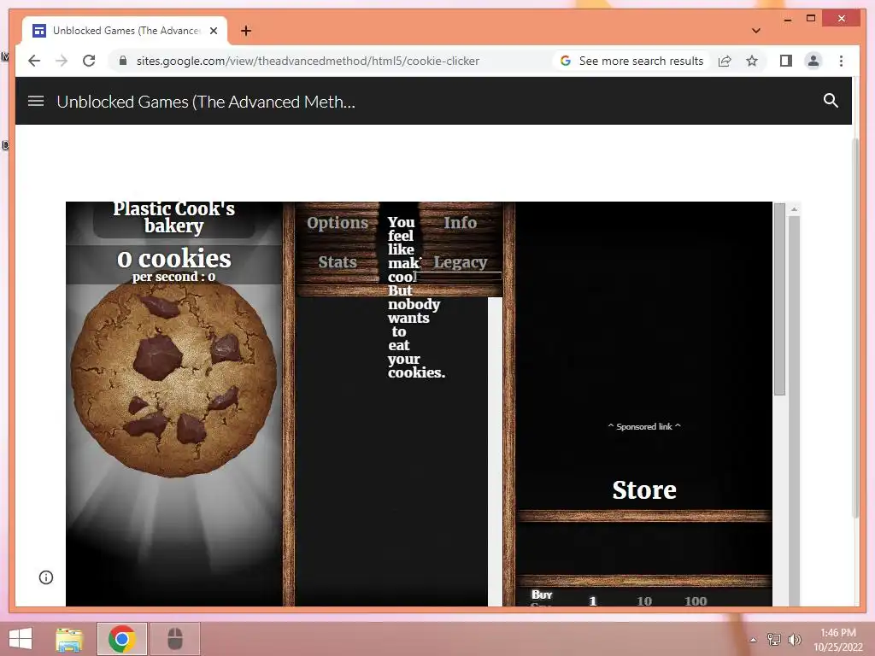Viewport: 875px width, 656px height.
Task: Click the address bar URL
Action: [308, 61]
